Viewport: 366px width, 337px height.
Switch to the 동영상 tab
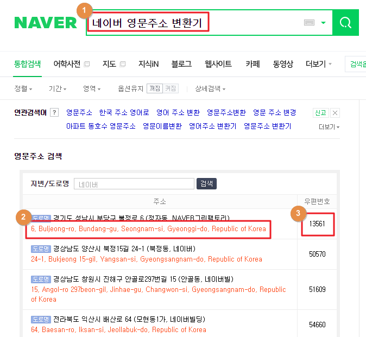(283, 64)
